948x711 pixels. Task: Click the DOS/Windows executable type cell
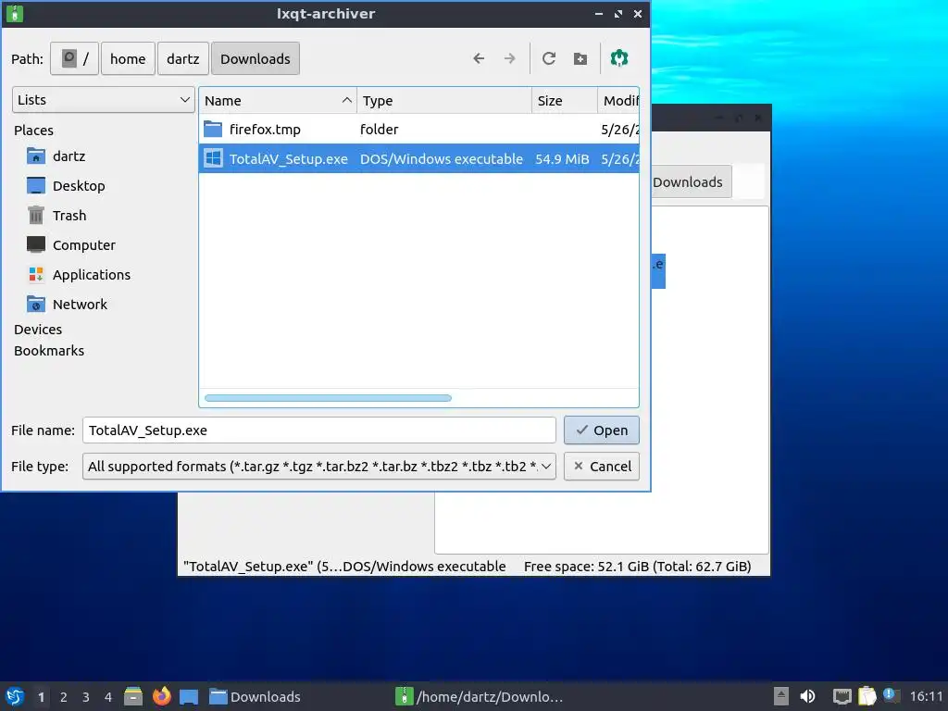click(x=442, y=159)
